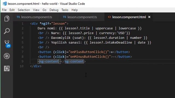Open the Help menu

point(75,10)
